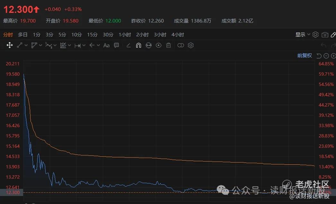Click the overlapping circles compare icon
336x204 pixels.
point(181,45)
